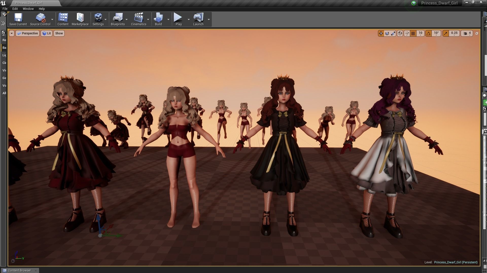Switch between world and local coordinate space
The width and height of the screenshot is (487, 273).
tap(400, 33)
